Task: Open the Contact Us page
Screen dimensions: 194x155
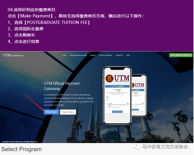Action: [x=119, y=55]
